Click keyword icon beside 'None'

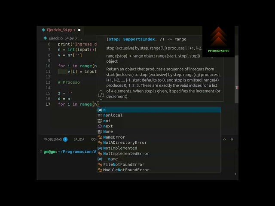click(x=100, y=132)
